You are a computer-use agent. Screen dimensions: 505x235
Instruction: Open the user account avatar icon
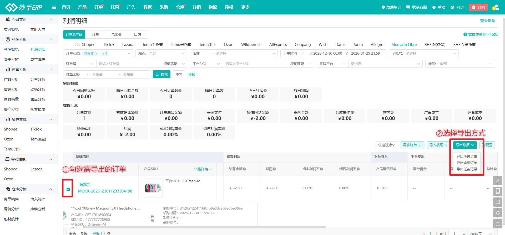point(495,7)
